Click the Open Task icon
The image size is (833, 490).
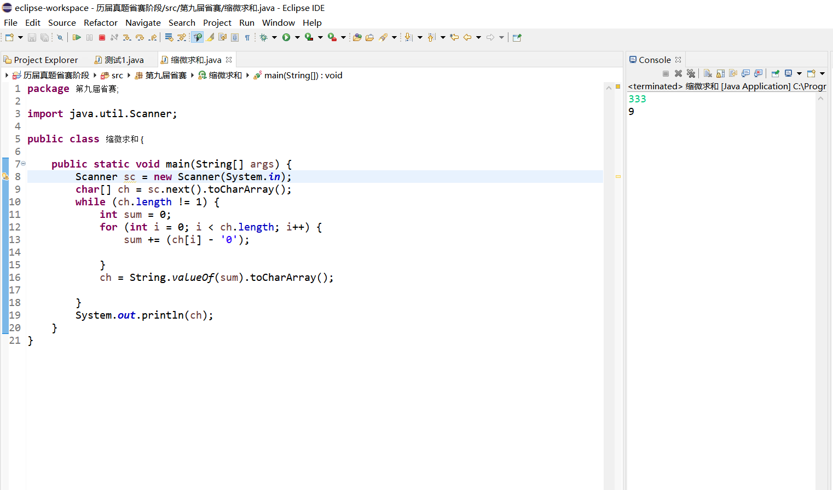click(x=369, y=37)
